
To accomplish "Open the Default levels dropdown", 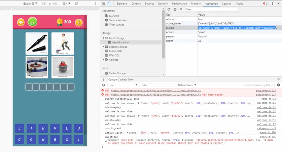I will point(187,85).
